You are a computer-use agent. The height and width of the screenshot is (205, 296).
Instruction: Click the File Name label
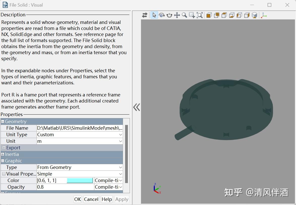coord(17,128)
